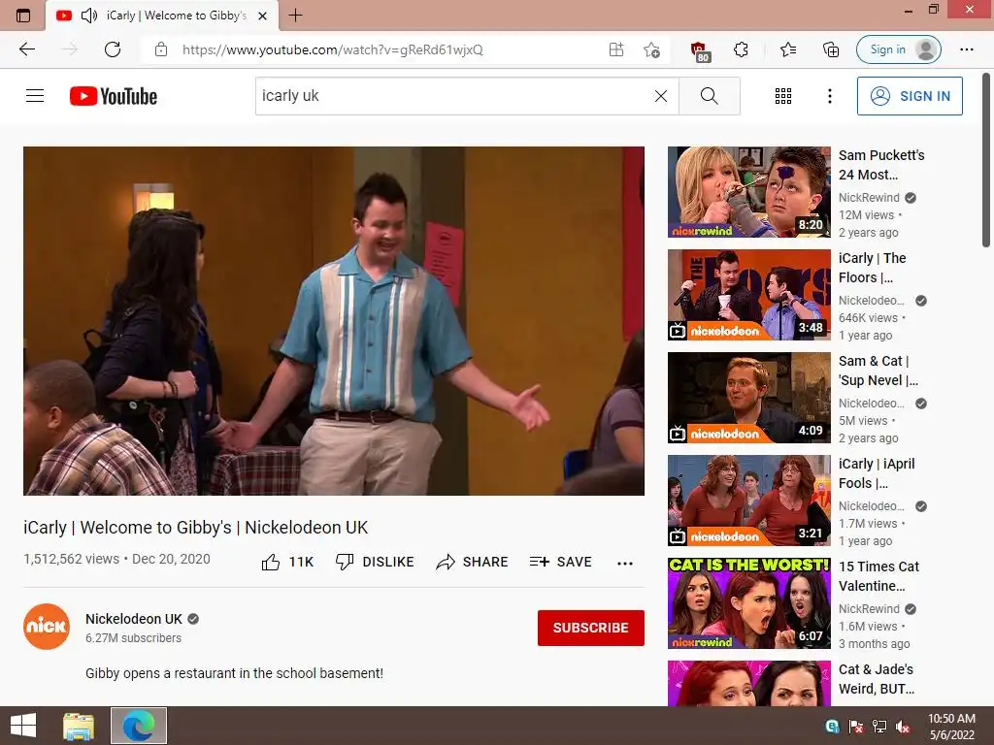Viewport: 994px width, 745px height.
Task: Click the SIGN IN button on YouTube
Action: [910, 96]
